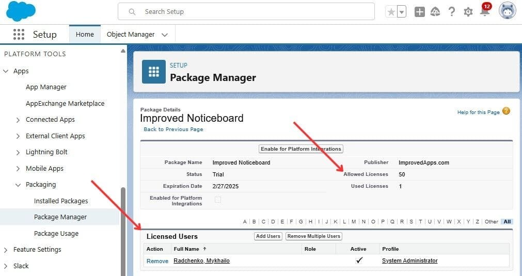The image size is (522, 276).
Task: Switch to the Home tab
Action: [x=85, y=34]
